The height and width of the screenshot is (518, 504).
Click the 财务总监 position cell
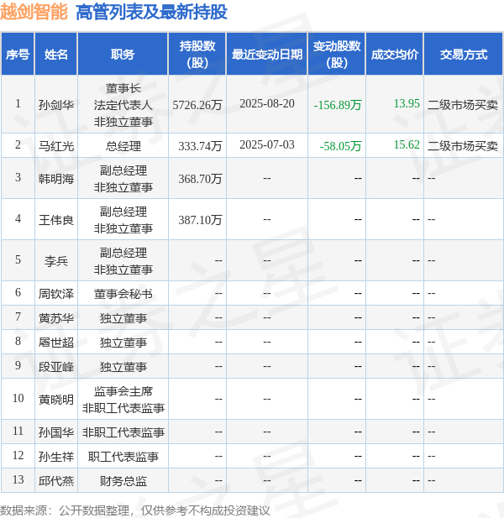point(123,481)
